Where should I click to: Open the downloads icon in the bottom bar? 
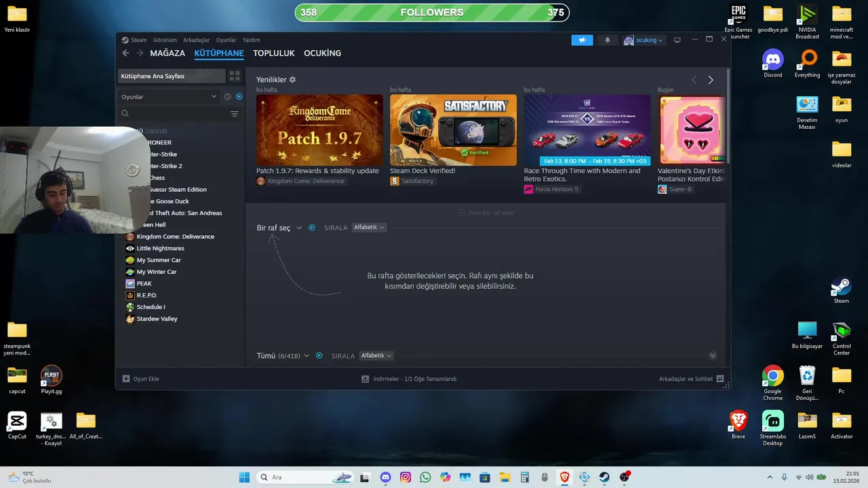365,379
